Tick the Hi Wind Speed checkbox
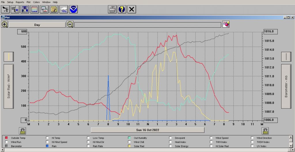Image resolution: width=295 pixels, height=152 pixels. click(48, 142)
